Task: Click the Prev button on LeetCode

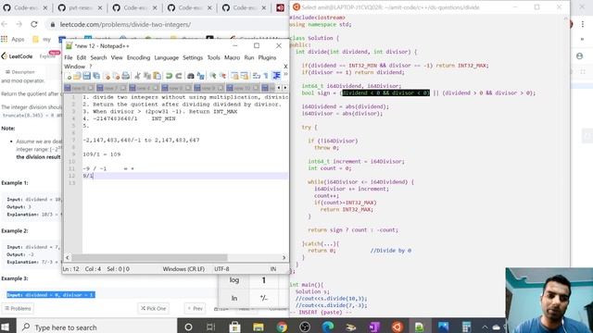Action: coord(196,308)
